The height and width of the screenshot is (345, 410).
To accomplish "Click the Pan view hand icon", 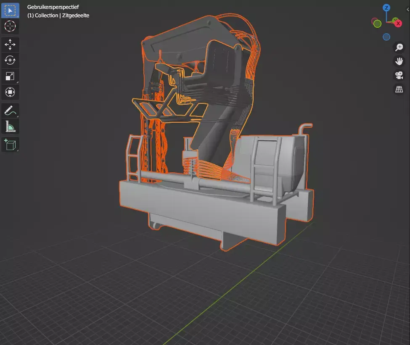I will click(399, 61).
